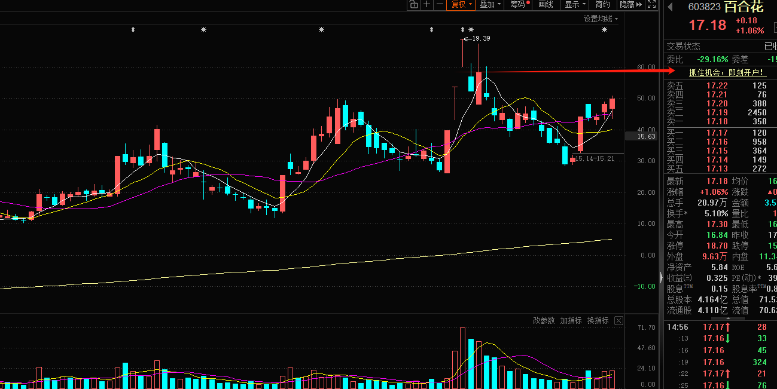This screenshot has width=777, height=389.
Task: Click the lock icon in chart toolbar
Action: point(413,5)
